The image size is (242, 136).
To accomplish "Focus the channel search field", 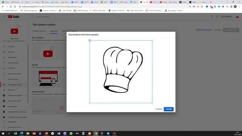I will [x=74, y=17].
